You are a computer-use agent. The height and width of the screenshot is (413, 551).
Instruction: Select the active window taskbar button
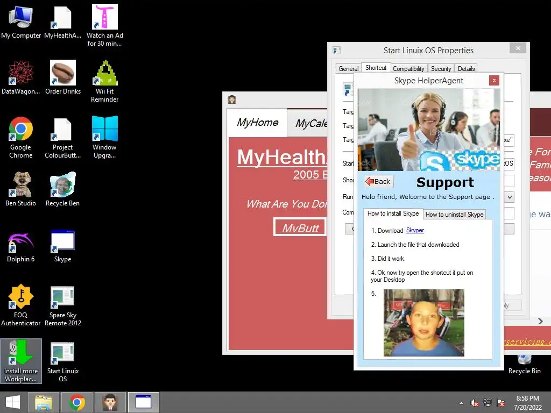click(x=143, y=402)
